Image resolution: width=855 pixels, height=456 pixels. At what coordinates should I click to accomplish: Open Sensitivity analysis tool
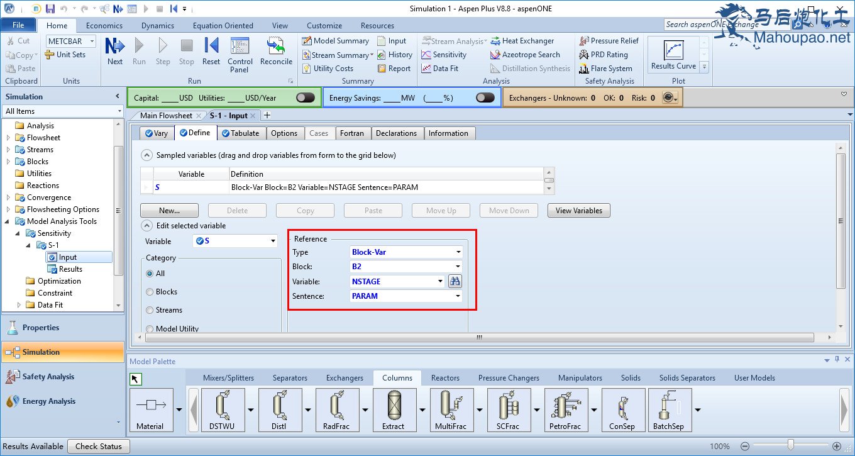[444, 55]
